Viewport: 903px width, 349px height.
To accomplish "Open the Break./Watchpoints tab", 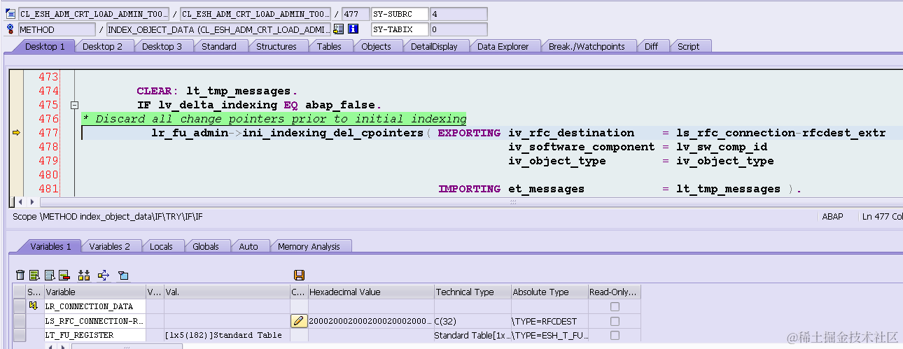I will (587, 46).
